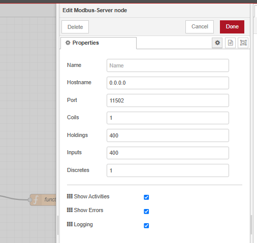Screen dimensions: 257x243
Task: Delete this Modbus-Server node
Action: [75, 27]
